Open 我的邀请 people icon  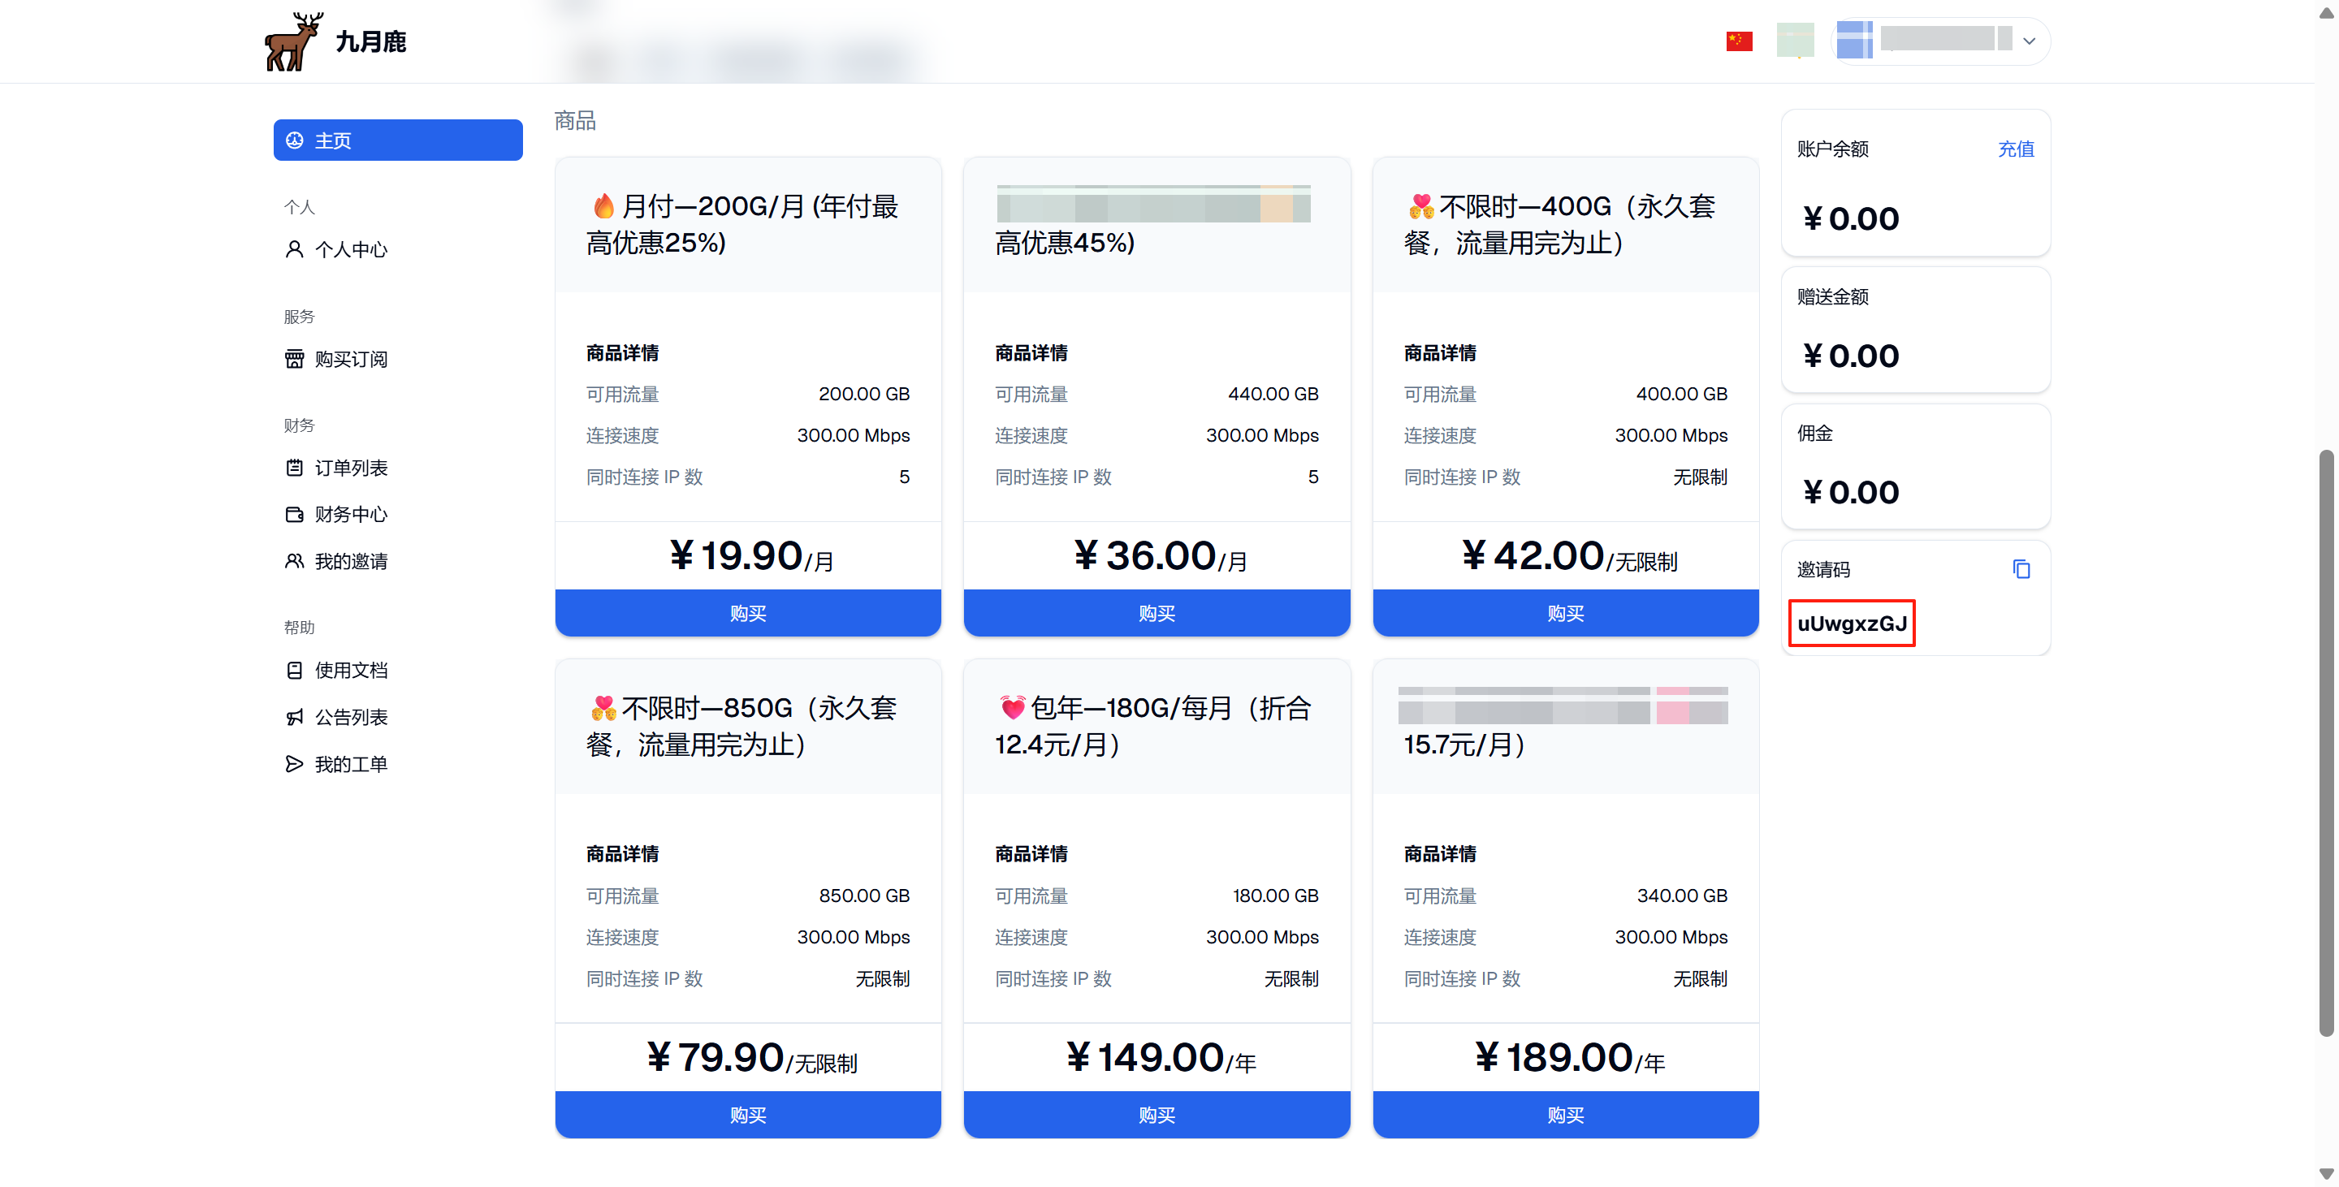294,562
